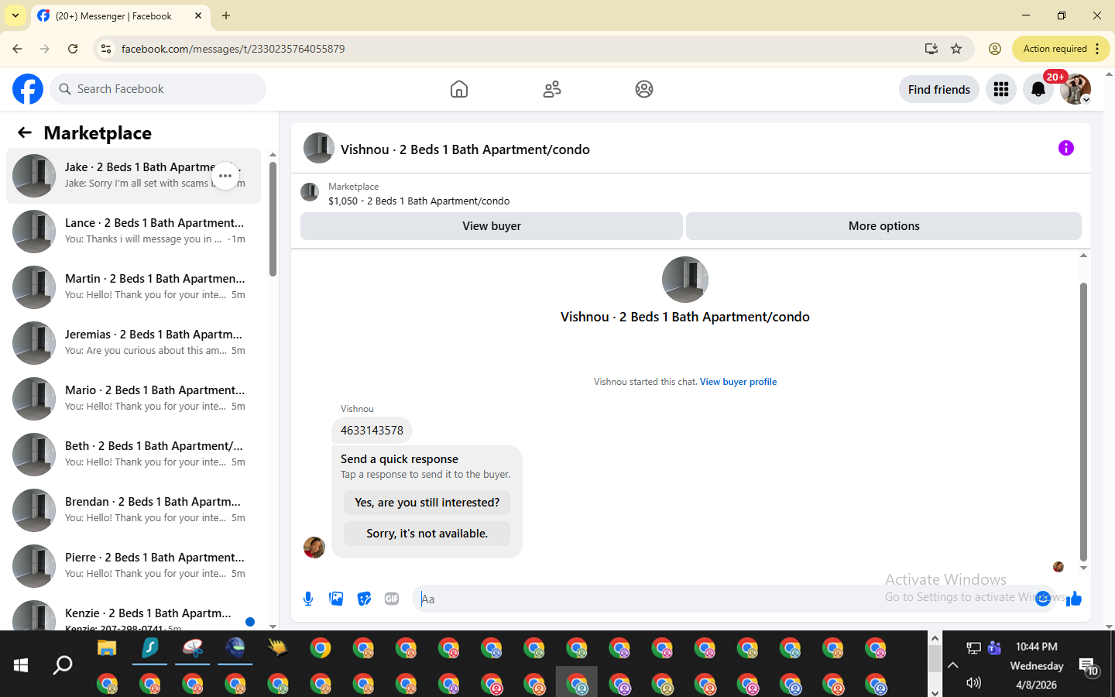Show hidden system tray icons
The image size is (1115, 697).
(x=953, y=665)
